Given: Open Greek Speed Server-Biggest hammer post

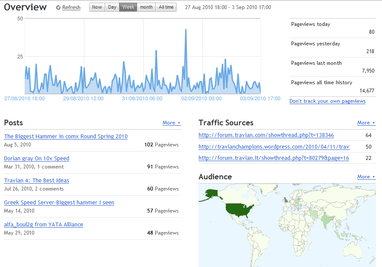Looking at the screenshot, I should point(59,203).
